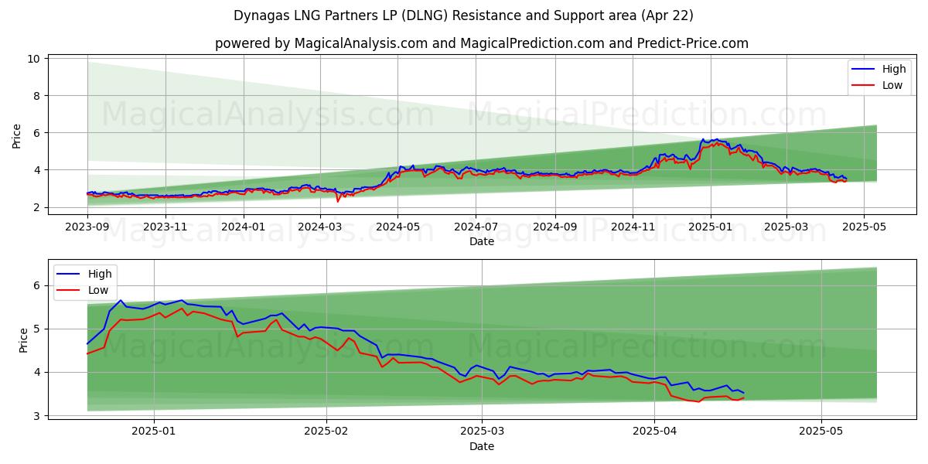Click the '2024-09' tick label
The width and height of the screenshot is (928, 464).
click(x=555, y=227)
